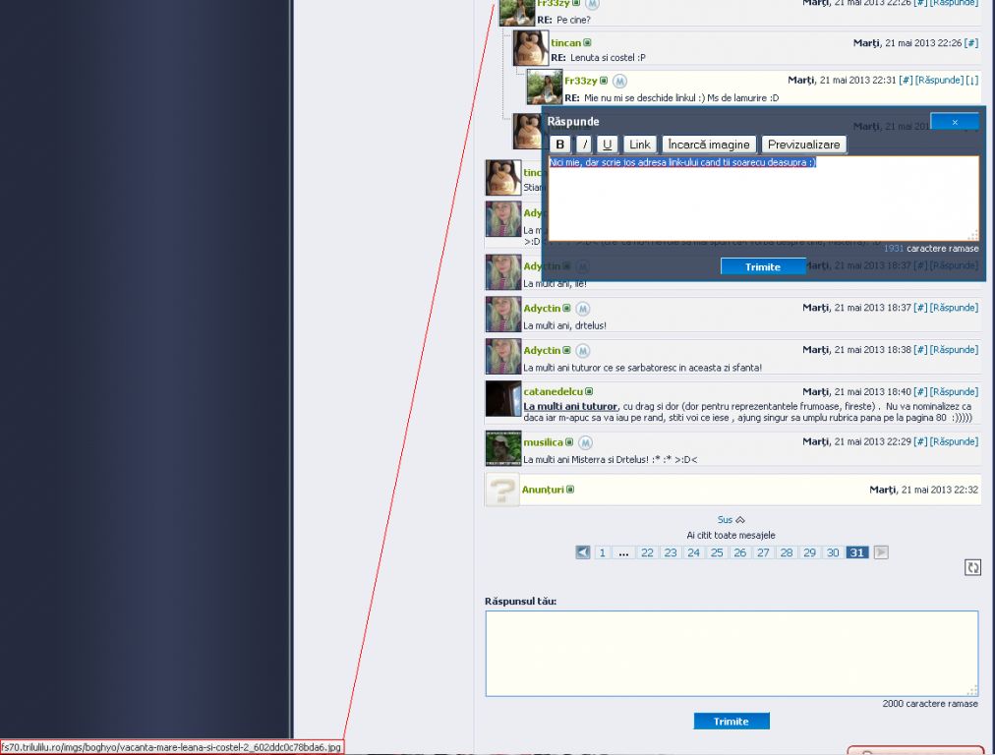Screen dimensions: 995x755
Task: Open Adyctin's name on the drtelus comment
Action: coord(542,309)
